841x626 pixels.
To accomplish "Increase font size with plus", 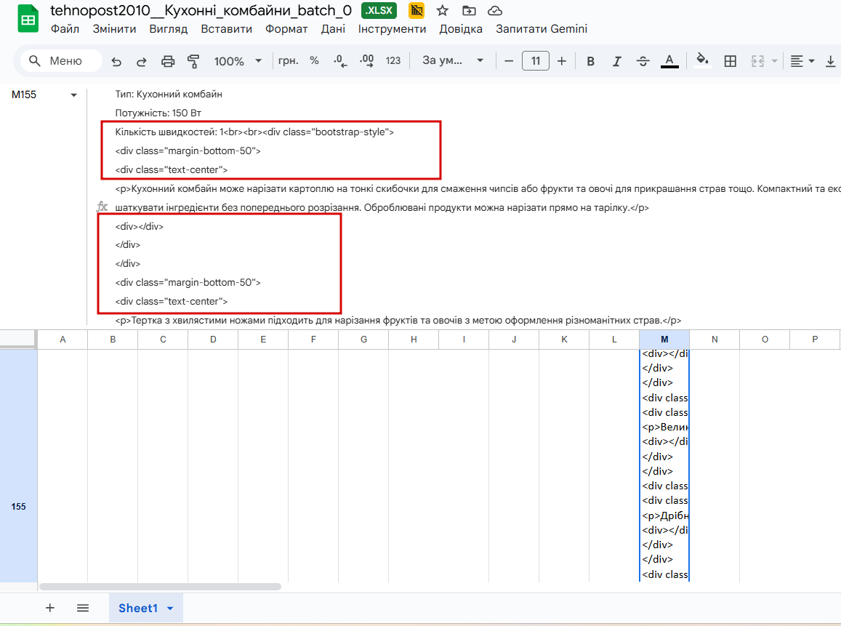I will tap(562, 61).
